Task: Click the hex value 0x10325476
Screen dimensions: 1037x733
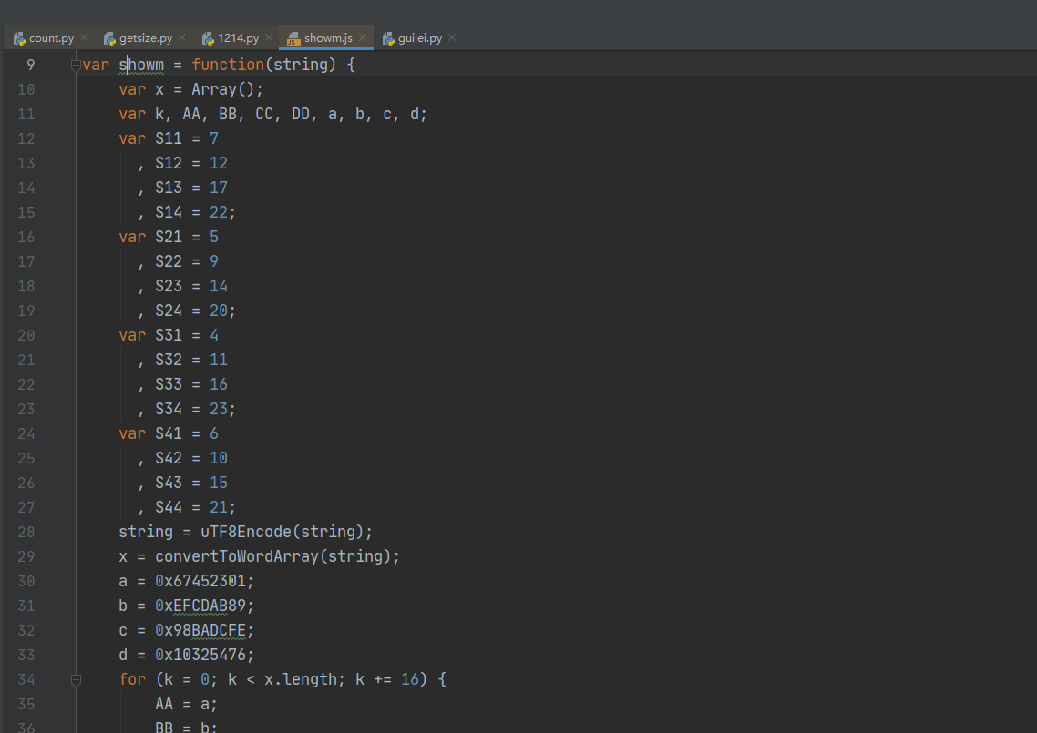Action: [200, 655]
